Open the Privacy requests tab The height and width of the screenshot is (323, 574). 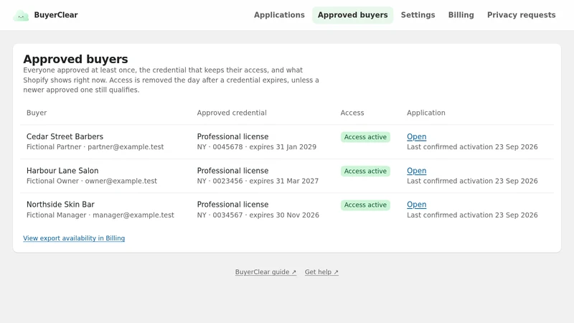(522, 15)
